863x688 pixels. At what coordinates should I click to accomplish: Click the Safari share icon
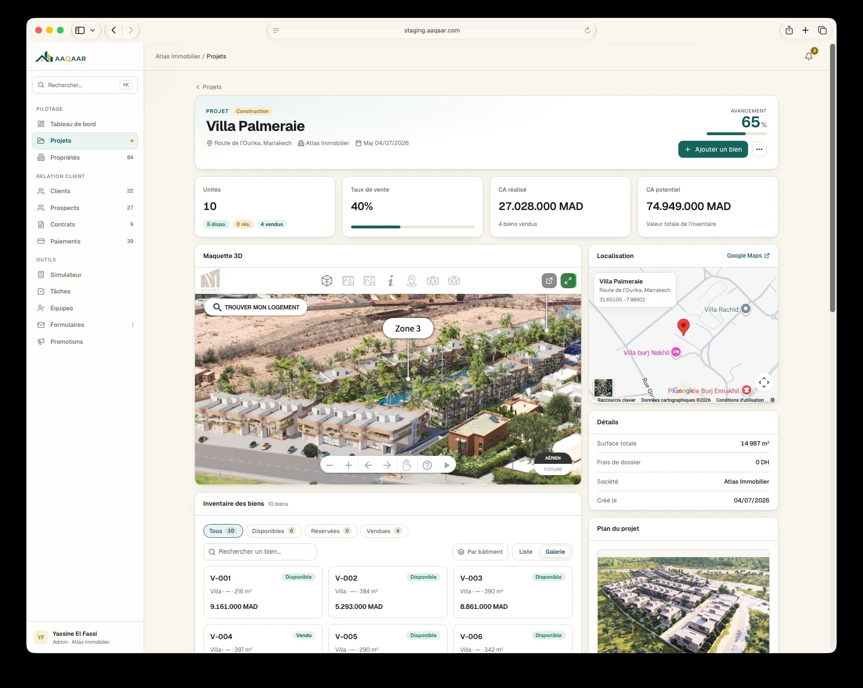point(789,30)
